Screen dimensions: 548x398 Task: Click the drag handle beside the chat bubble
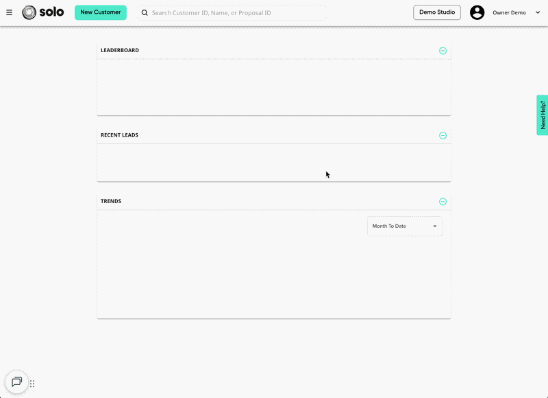pos(32,383)
